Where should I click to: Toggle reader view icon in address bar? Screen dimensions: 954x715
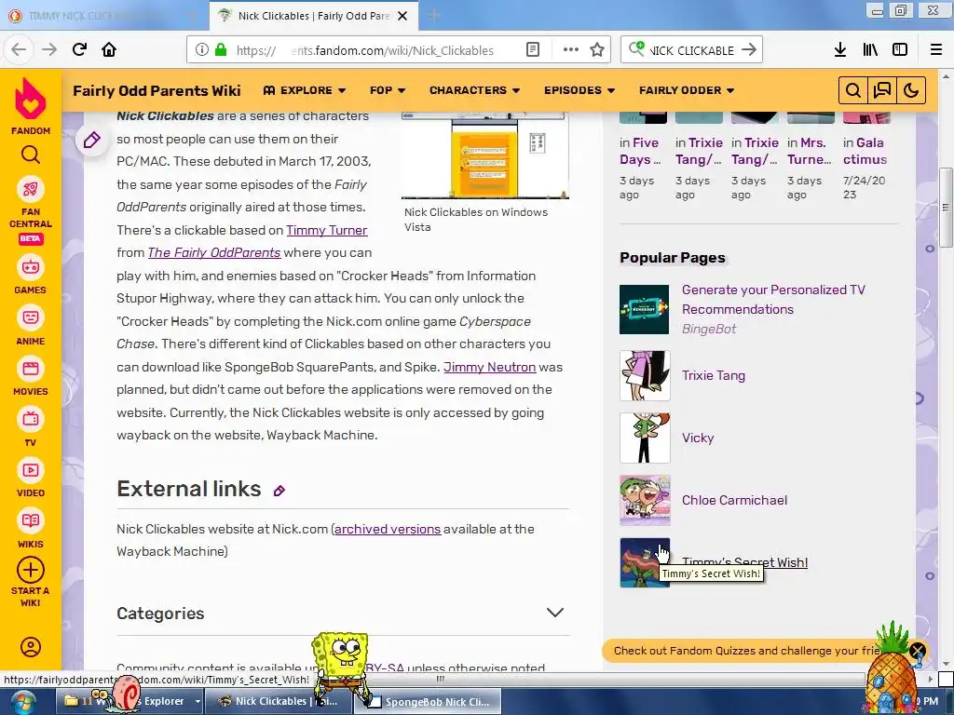tap(532, 50)
